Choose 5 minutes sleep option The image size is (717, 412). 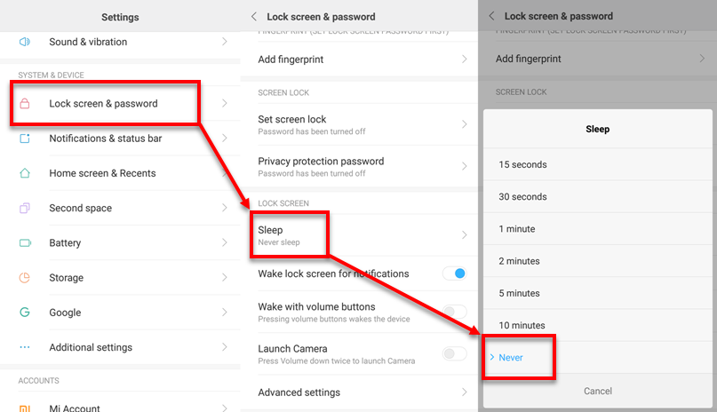pos(521,293)
